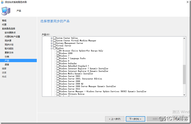The height and width of the screenshot is (124, 191).
Task: Check the Windows Defender checkbox
Action: (x=58, y=63)
